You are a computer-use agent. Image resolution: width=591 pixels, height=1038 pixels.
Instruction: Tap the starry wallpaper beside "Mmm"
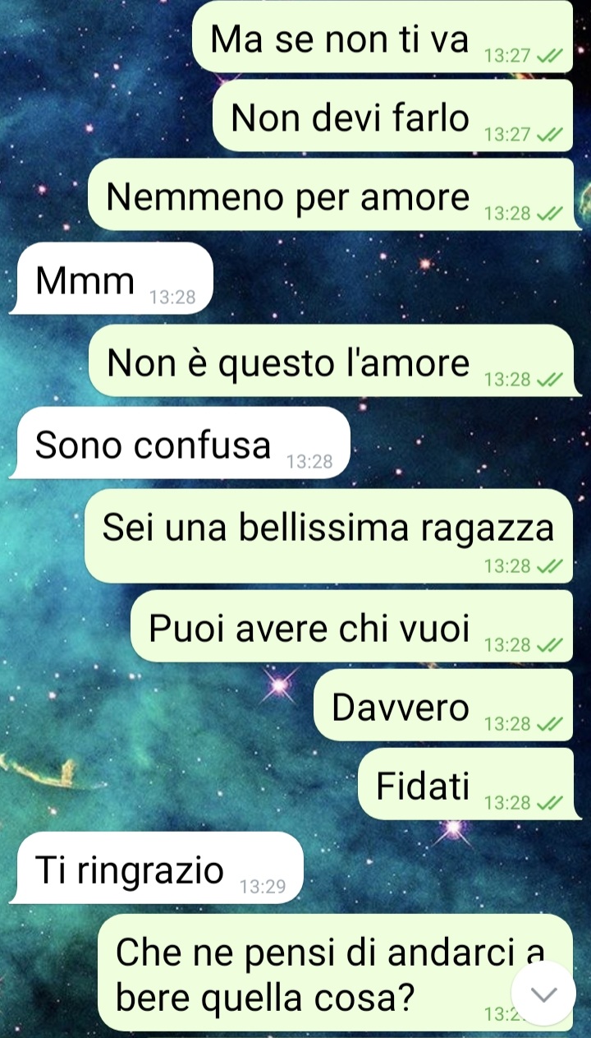click(394, 279)
